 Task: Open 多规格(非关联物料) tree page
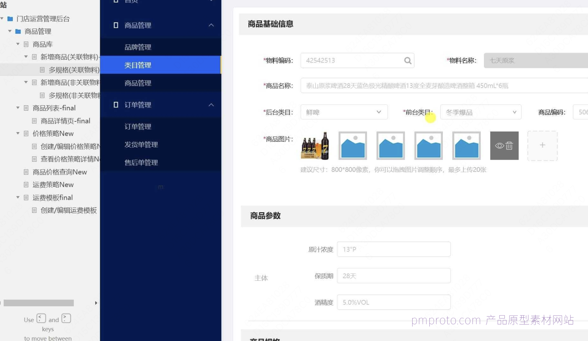74,96
